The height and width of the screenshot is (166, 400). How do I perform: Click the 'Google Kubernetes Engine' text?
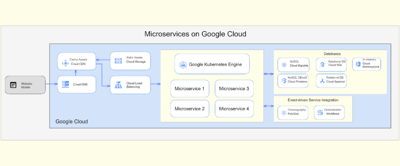pyautogui.click(x=215, y=64)
